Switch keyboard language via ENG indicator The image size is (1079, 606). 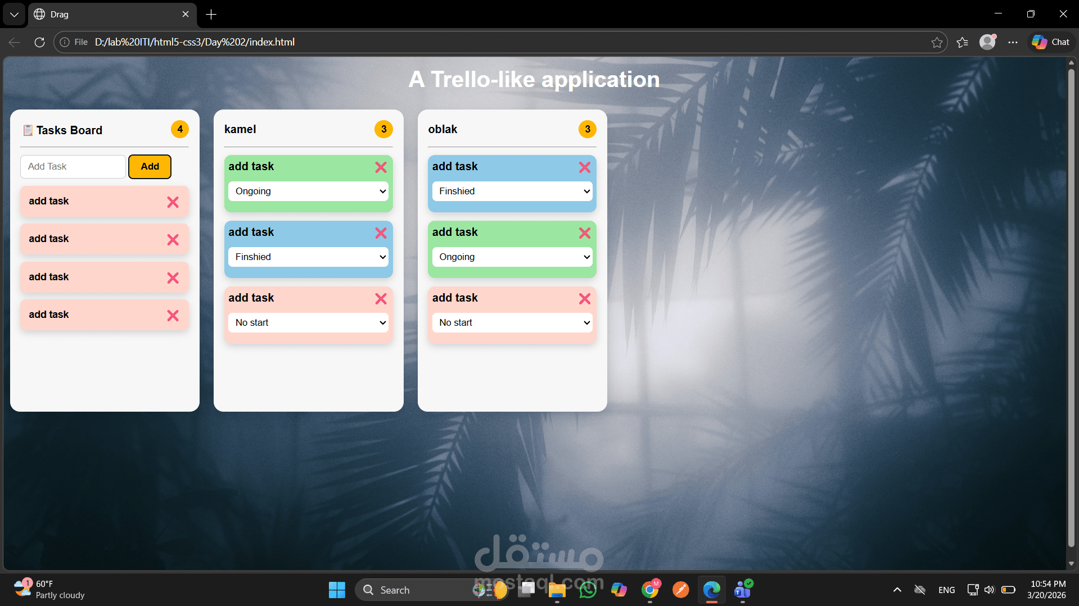(x=946, y=590)
